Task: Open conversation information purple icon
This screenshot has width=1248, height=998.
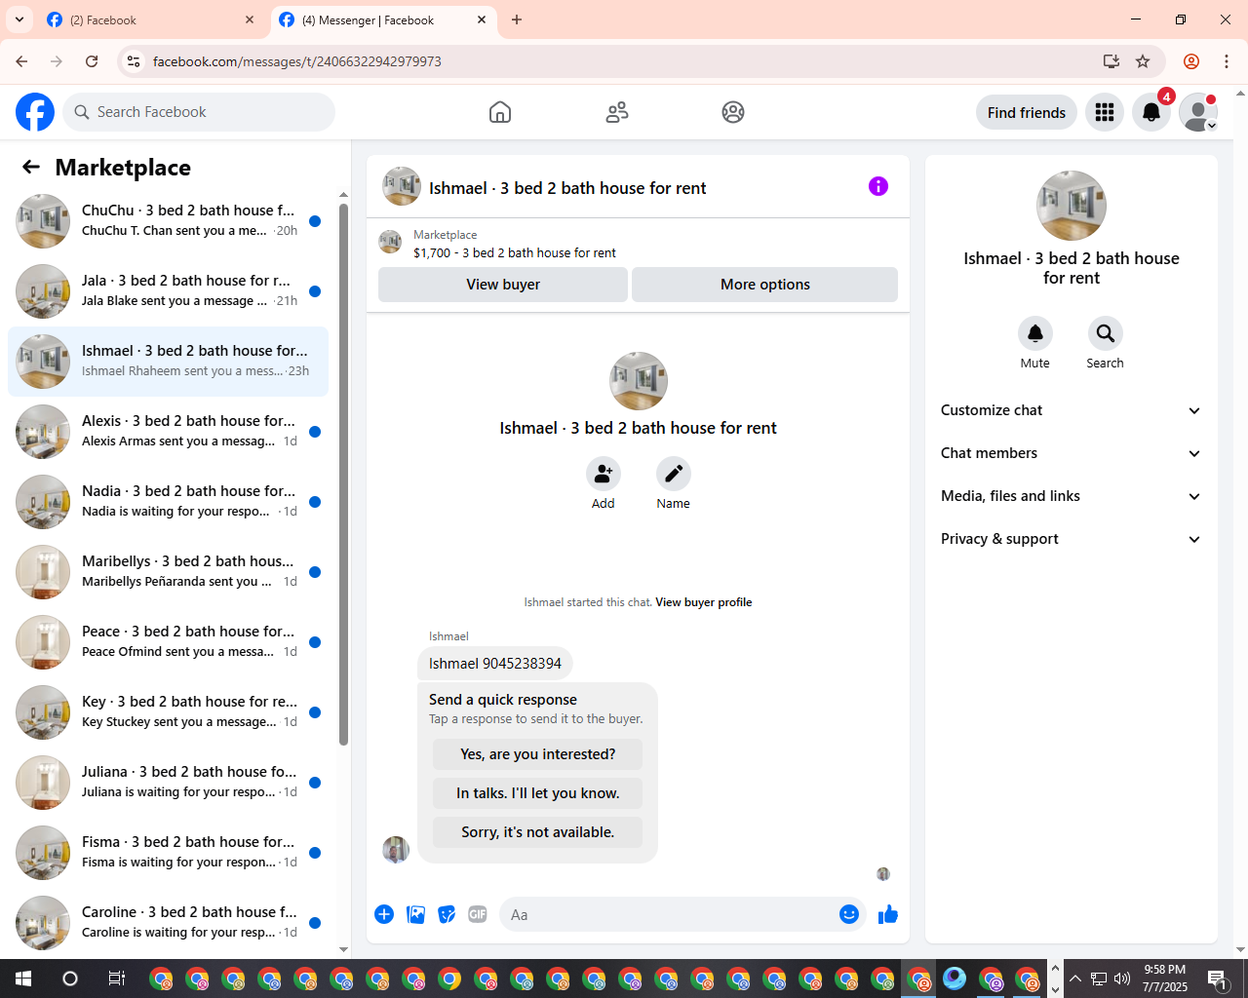Action: pyautogui.click(x=878, y=186)
